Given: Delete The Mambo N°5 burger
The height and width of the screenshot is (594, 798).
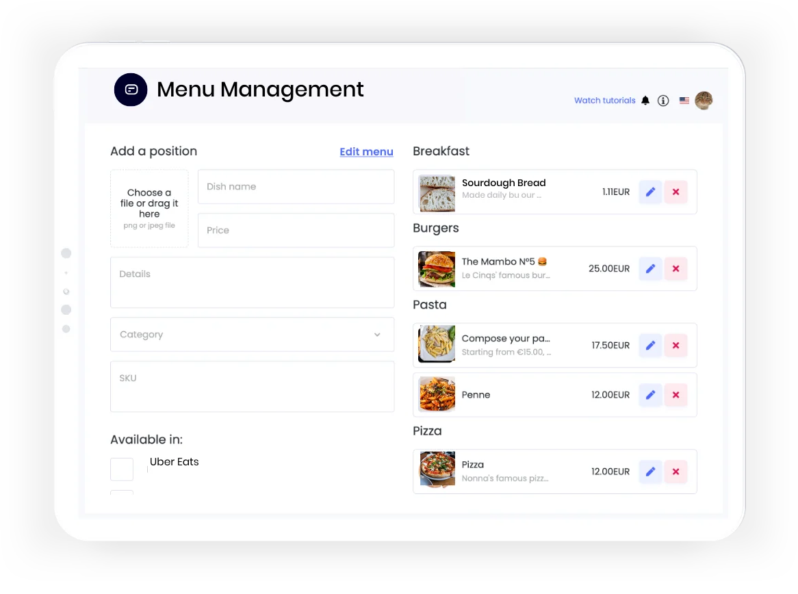Looking at the screenshot, I should coord(676,269).
